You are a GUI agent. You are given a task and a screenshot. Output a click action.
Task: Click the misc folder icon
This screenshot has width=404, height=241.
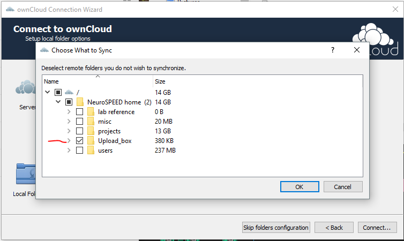91,121
